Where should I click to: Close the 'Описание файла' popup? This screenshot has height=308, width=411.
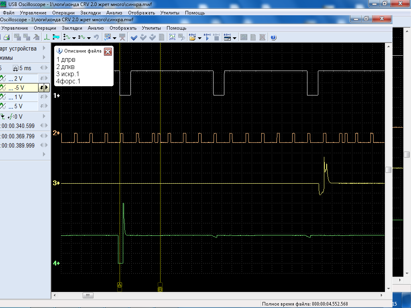(x=108, y=52)
